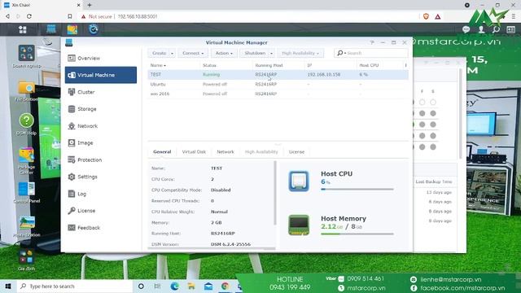Image resolution: width=521 pixels, height=293 pixels.
Task: Select Virtual Machine Manager icon in DSM taskbar
Action: click(51, 29)
